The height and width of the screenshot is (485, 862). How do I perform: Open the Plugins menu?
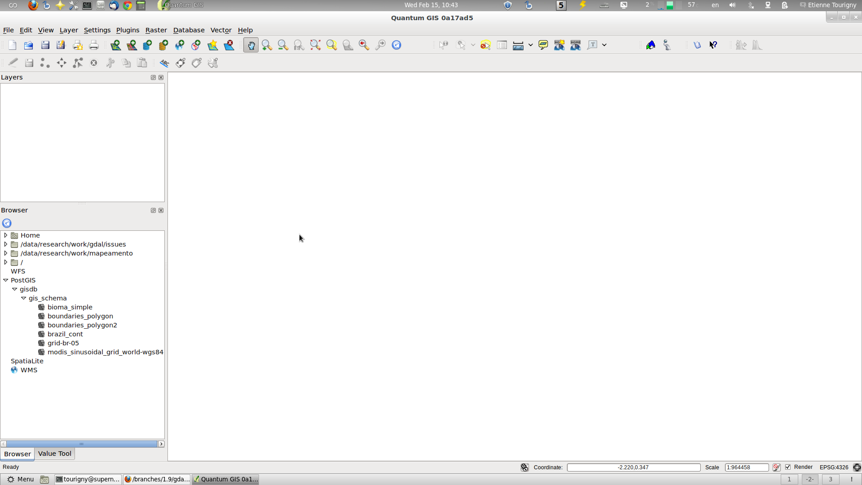tap(128, 30)
